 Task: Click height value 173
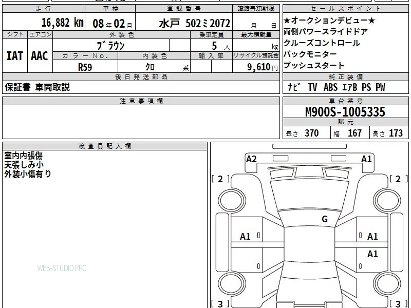click(396, 133)
